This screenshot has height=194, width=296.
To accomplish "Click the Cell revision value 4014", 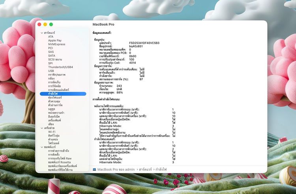I will [133, 63].
